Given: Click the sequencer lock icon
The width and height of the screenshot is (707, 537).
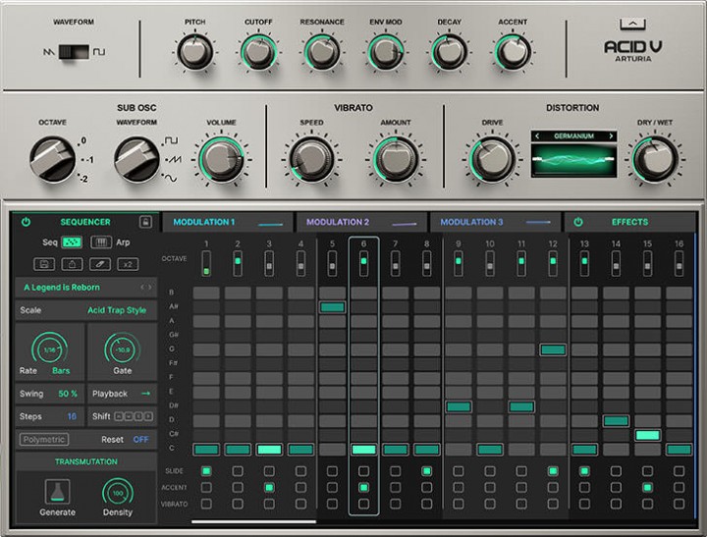Looking at the screenshot, I should coord(145,222).
